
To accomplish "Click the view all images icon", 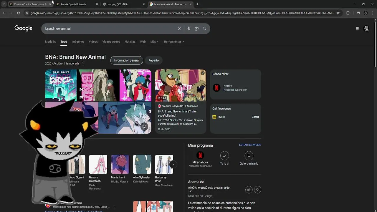I will 144,127.
